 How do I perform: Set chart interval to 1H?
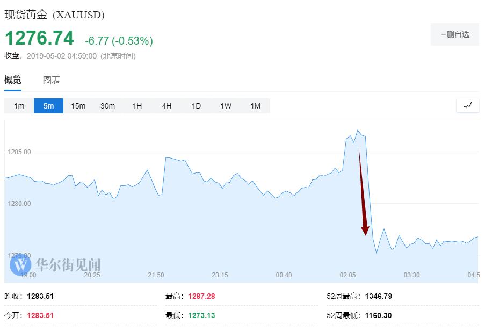[x=137, y=106]
